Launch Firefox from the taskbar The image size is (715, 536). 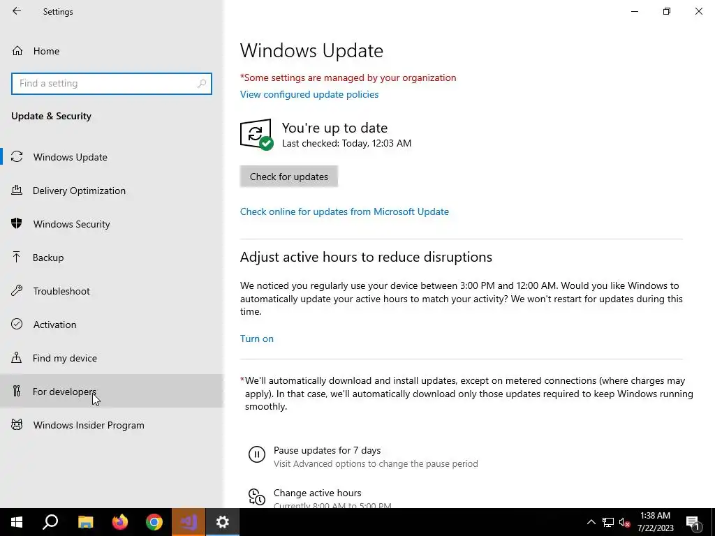point(120,522)
